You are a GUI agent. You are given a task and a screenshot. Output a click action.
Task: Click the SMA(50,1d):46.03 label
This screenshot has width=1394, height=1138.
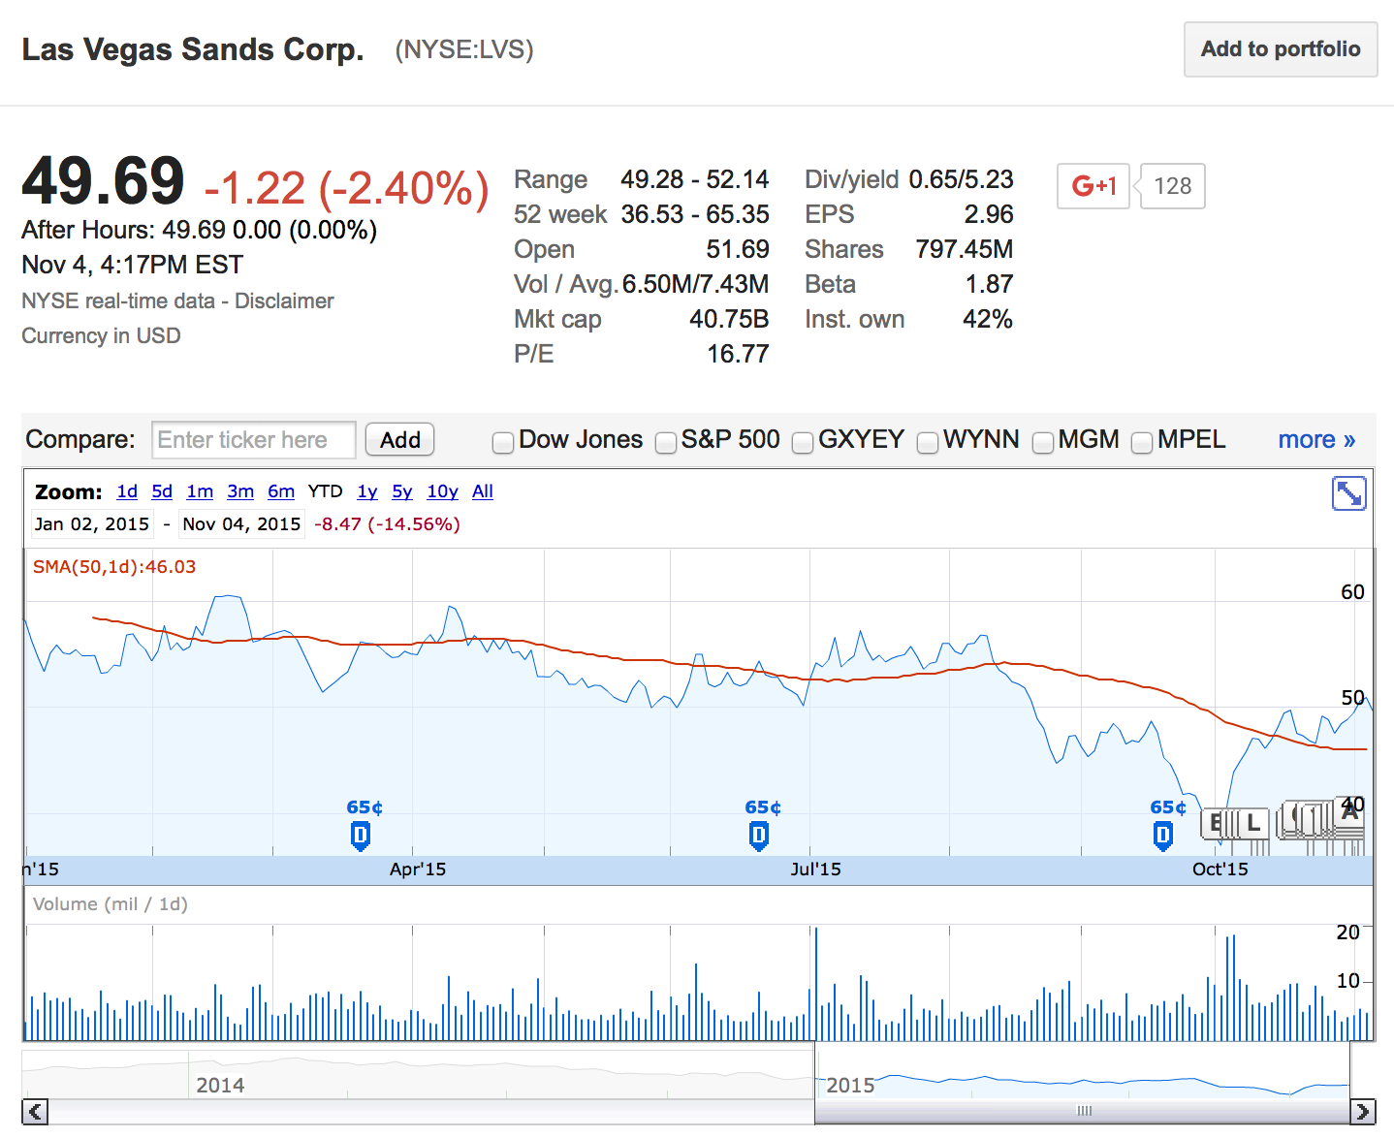pyautogui.click(x=114, y=567)
